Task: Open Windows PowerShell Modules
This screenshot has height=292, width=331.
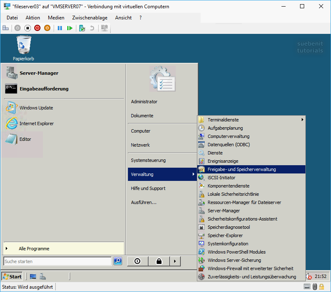Action: [x=251, y=252]
